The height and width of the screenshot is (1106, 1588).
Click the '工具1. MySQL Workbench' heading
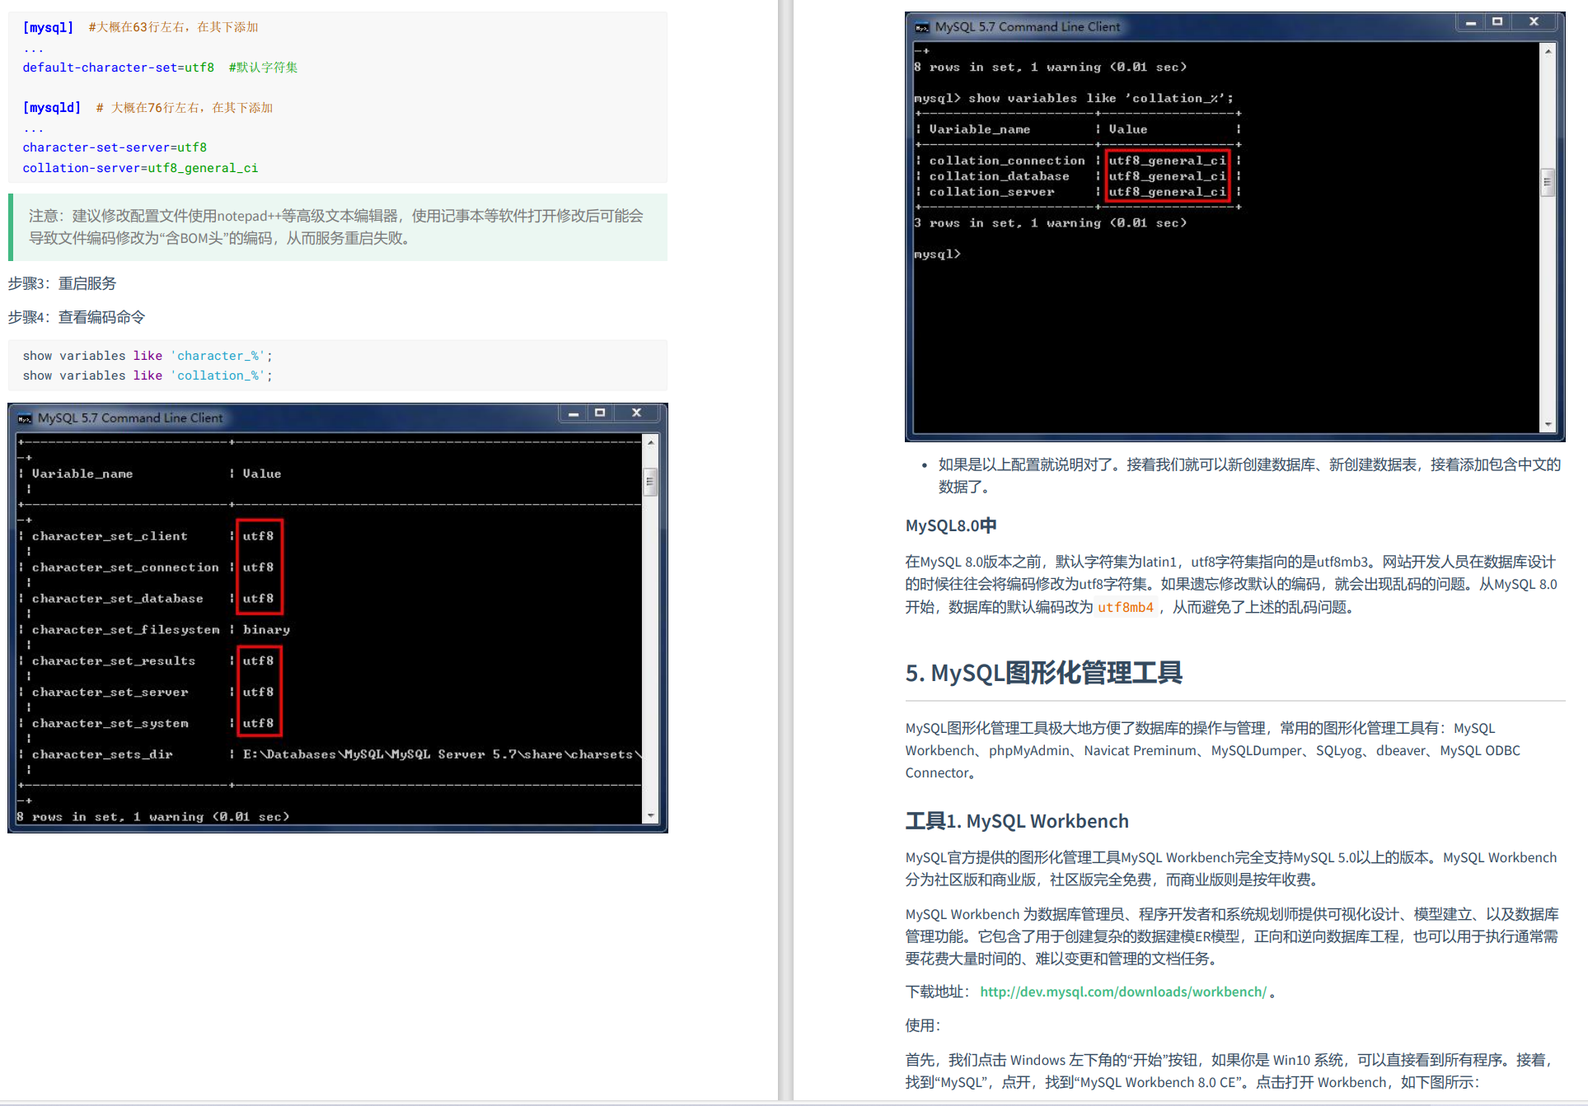click(1016, 820)
